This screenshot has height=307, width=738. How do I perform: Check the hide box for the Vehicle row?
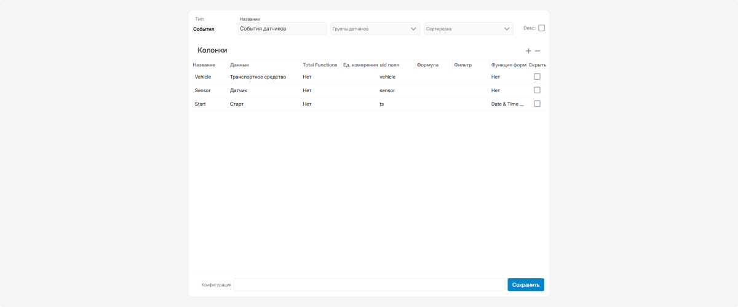pos(537,77)
